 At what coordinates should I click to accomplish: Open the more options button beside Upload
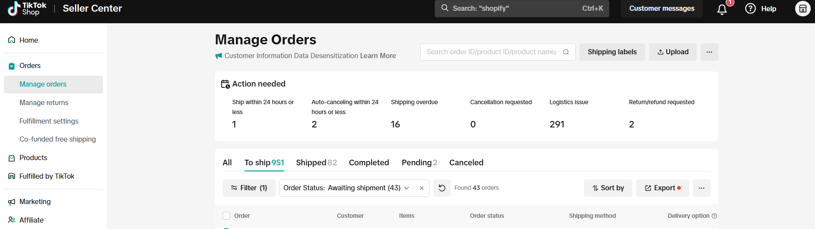pyautogui.click(x=709, y=52)
